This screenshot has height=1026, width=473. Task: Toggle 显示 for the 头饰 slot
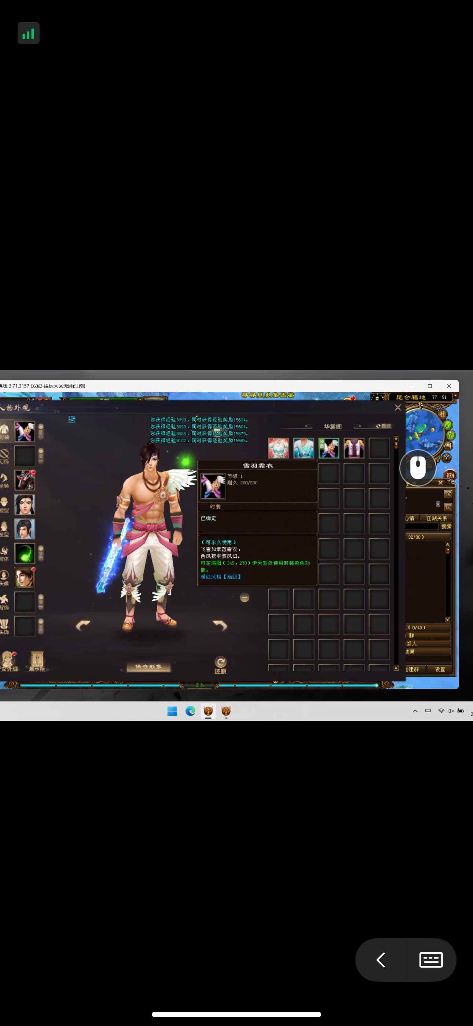[x=41, y=626]
